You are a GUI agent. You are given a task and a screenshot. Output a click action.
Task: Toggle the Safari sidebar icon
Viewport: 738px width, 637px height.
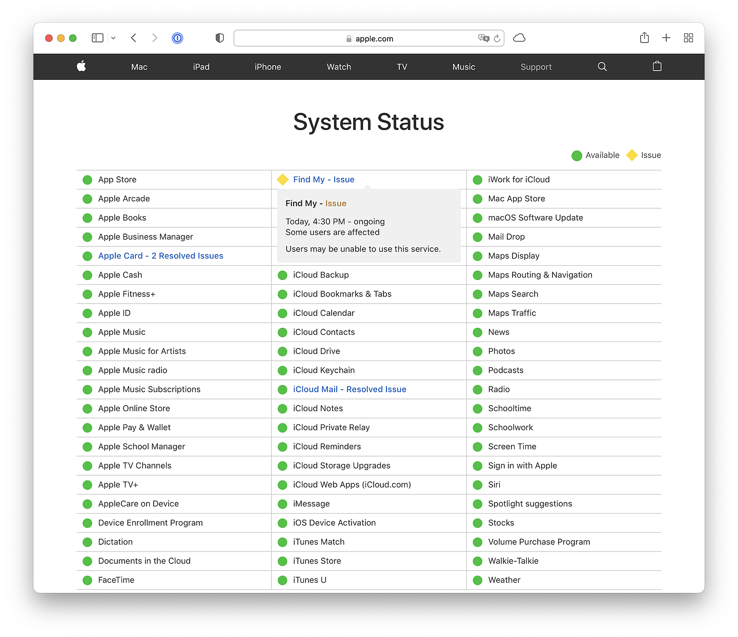coord(97,38)
